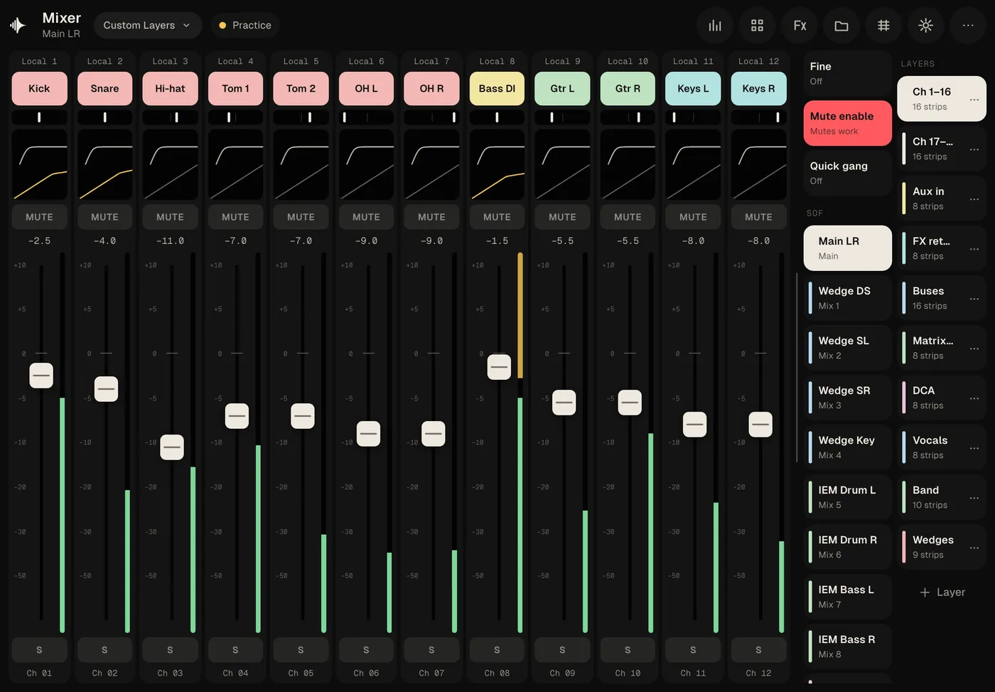Open the grid layout view icon
Viewport: 995px width, 692px height.
tap(757, 26)
